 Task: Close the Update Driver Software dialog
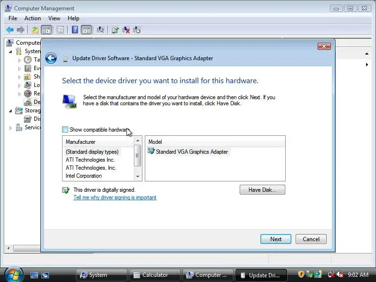click(x=324, y=46)
